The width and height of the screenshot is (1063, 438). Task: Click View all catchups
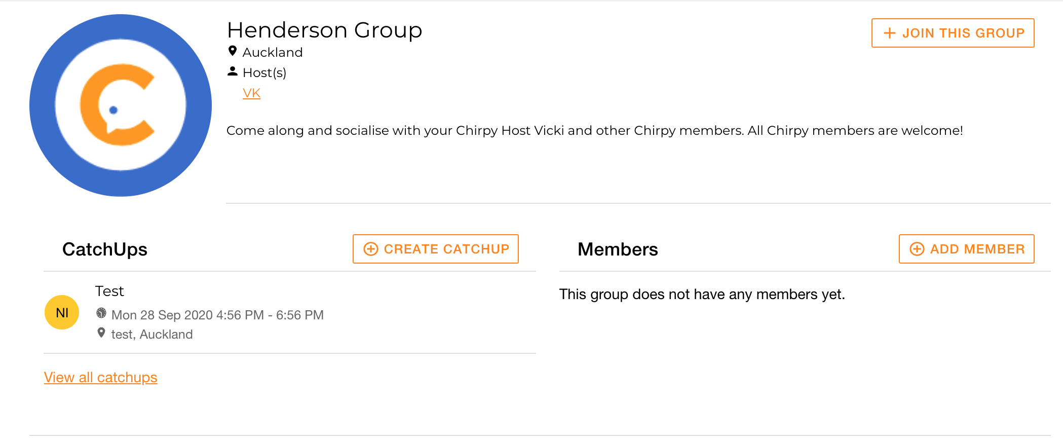[100, 377]
